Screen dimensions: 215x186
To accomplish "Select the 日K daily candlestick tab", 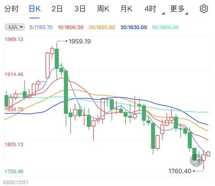I will (x=34, y=9).
